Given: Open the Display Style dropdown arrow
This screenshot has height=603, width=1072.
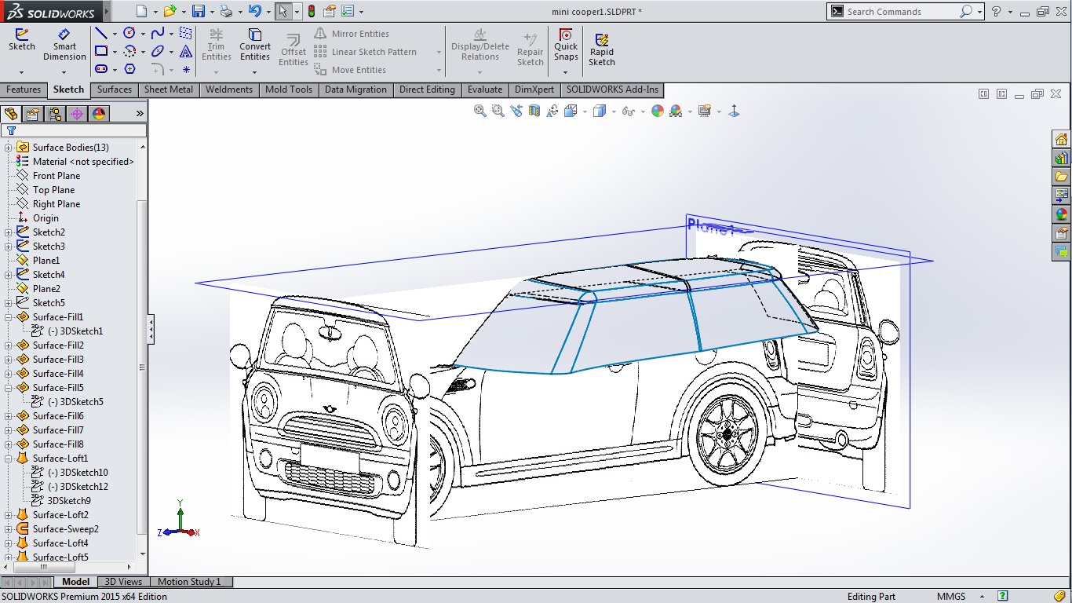Looking at the screenshot, I should coord(614,111).
